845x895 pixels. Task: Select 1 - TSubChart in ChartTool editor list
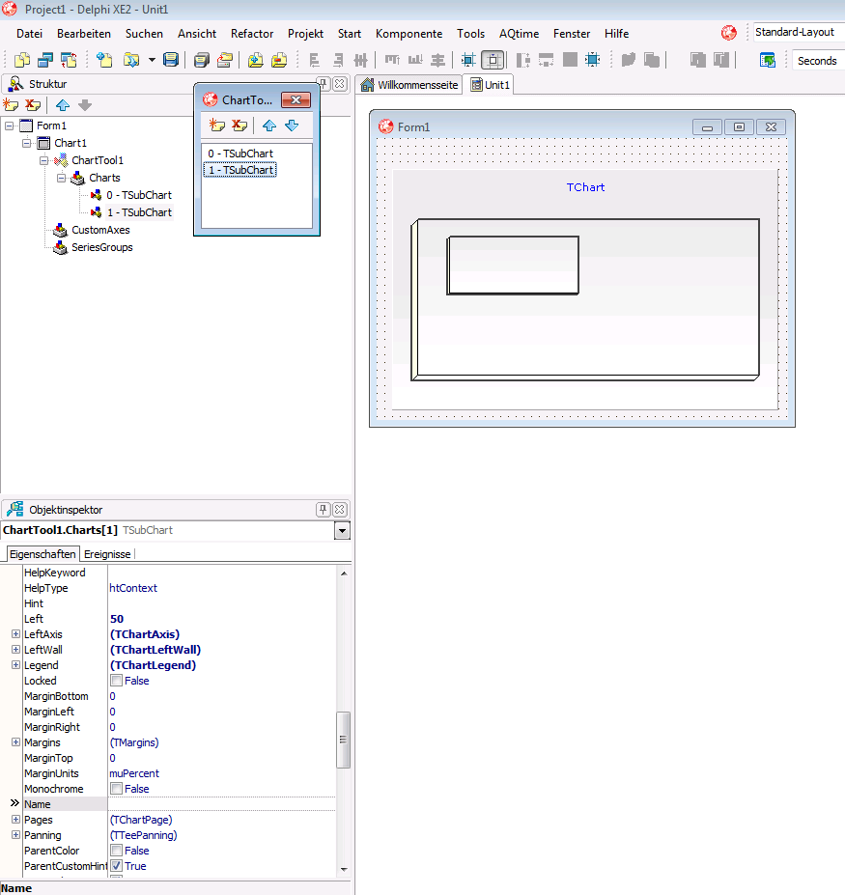(240, 170)
